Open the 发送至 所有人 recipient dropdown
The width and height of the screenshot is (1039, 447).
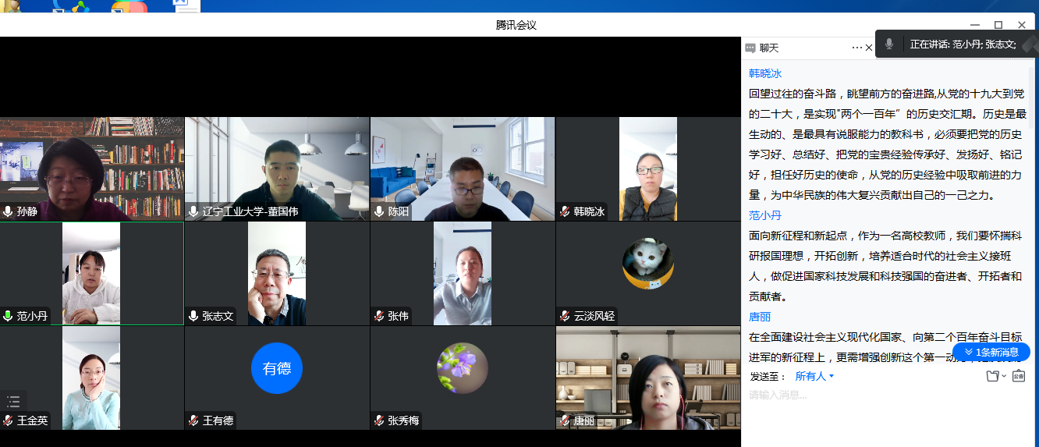814,376
